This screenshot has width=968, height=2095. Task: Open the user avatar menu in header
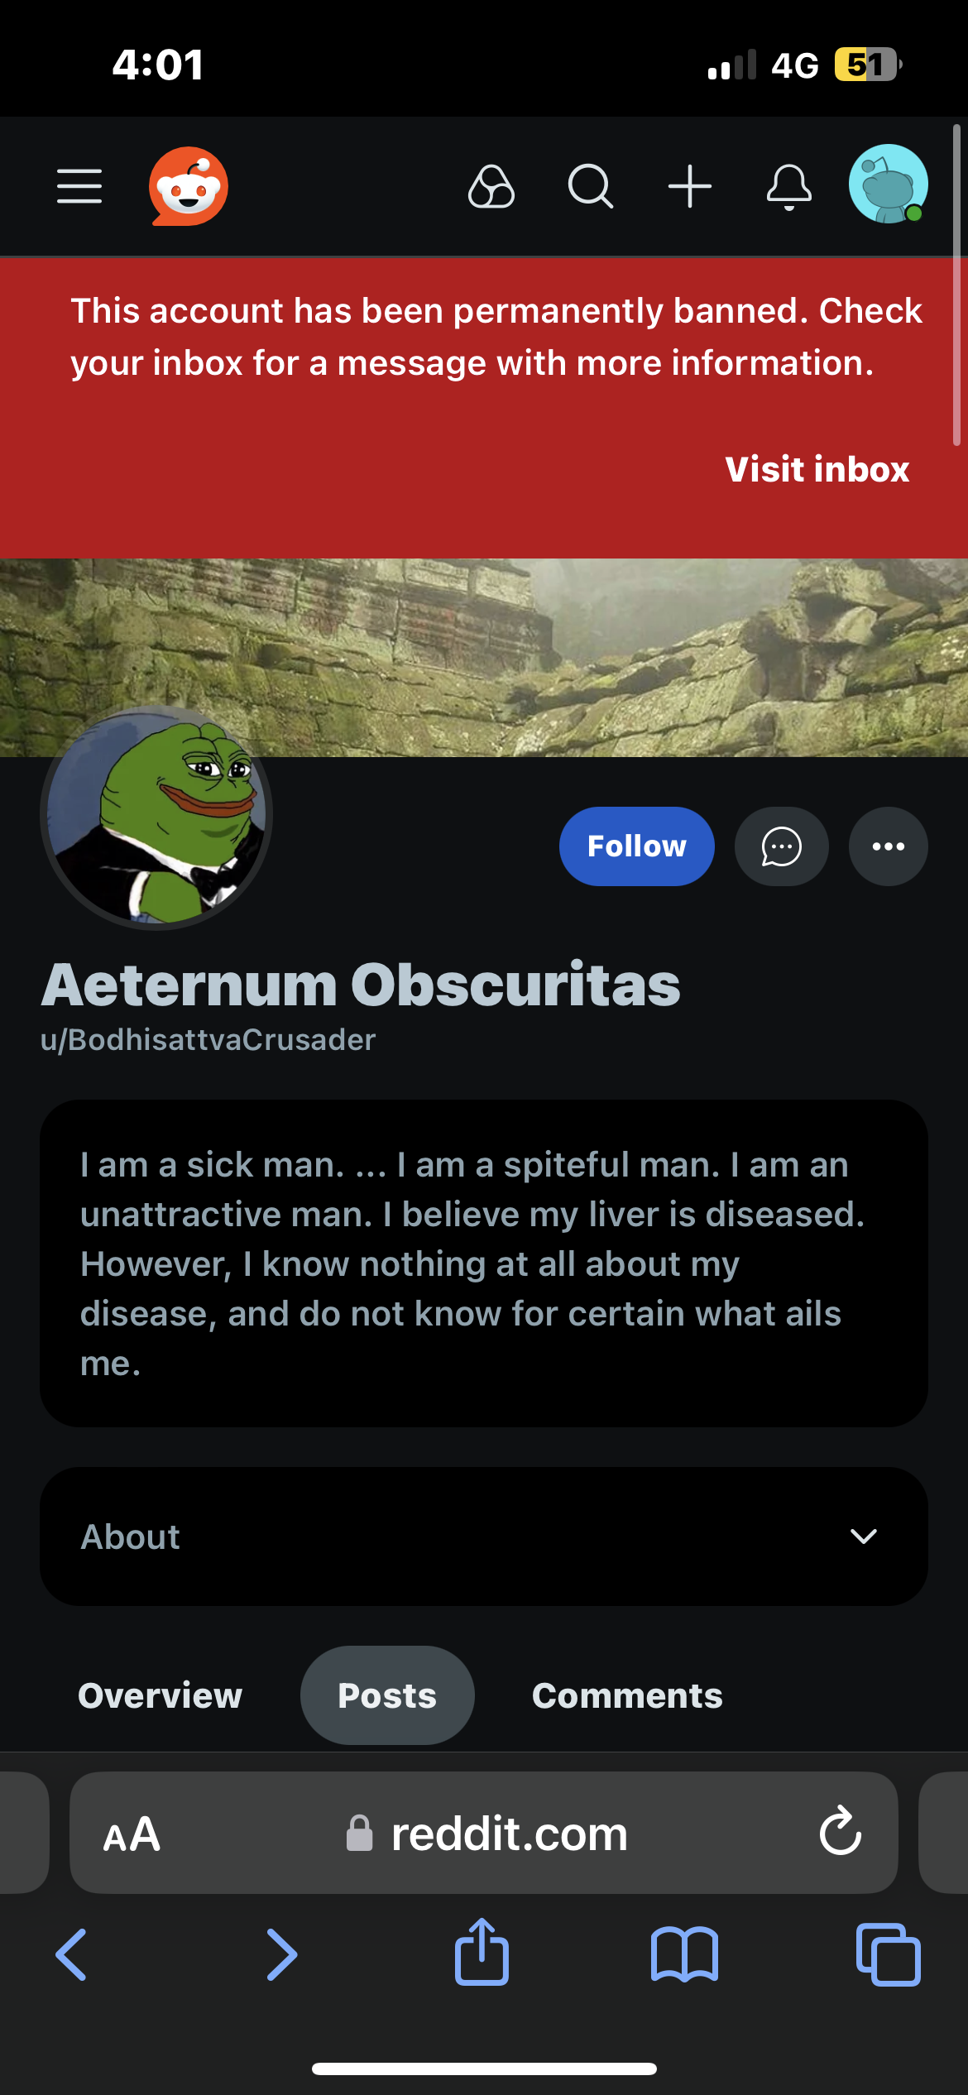pos(889,184)
